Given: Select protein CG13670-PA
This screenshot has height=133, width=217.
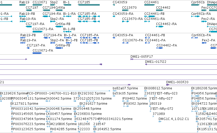Looking at the screenshot, I should 126,43.
